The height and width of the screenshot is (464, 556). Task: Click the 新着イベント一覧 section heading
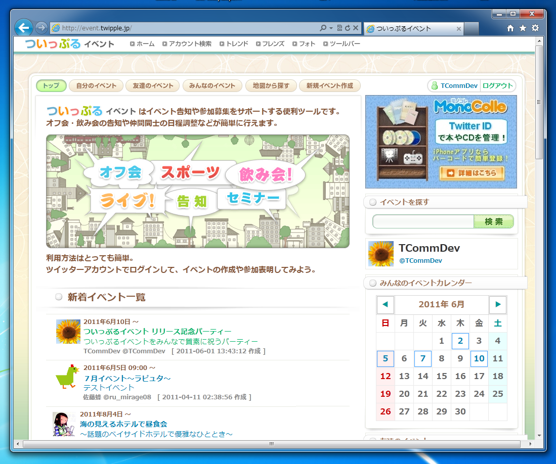[x=106, y=297]
